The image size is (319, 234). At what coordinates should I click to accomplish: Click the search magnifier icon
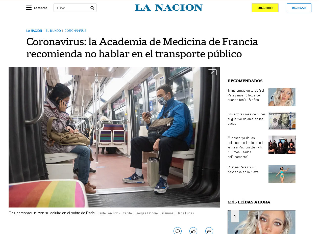tap(92, 8)
